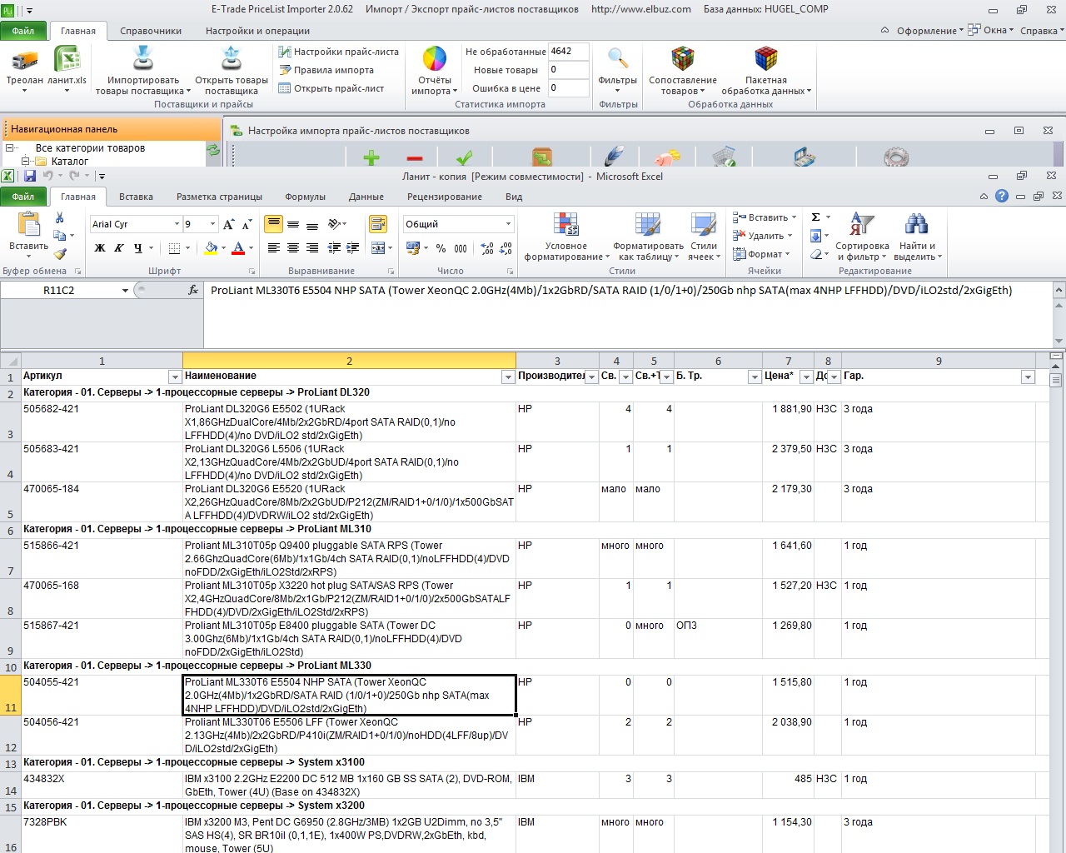Open Настройки и операции tab
The width and height of the screenshot is (1066, 853).
[257, 31]
